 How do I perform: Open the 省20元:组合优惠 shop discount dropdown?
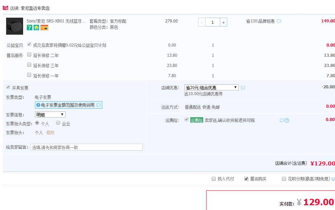tap(212, 87)
